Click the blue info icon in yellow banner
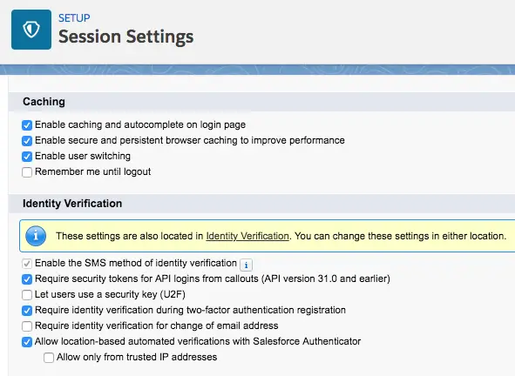 (x=36, y=236)
